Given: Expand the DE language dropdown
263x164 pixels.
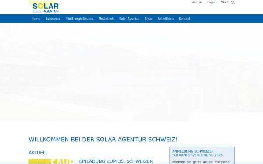Looking at the screenshot, I should point(224,3).
